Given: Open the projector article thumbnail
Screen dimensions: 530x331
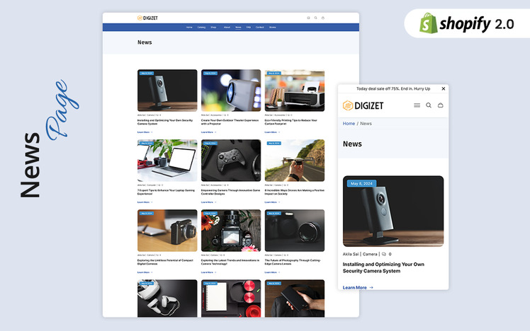Looking at the screenshot, I should (231, 91).
